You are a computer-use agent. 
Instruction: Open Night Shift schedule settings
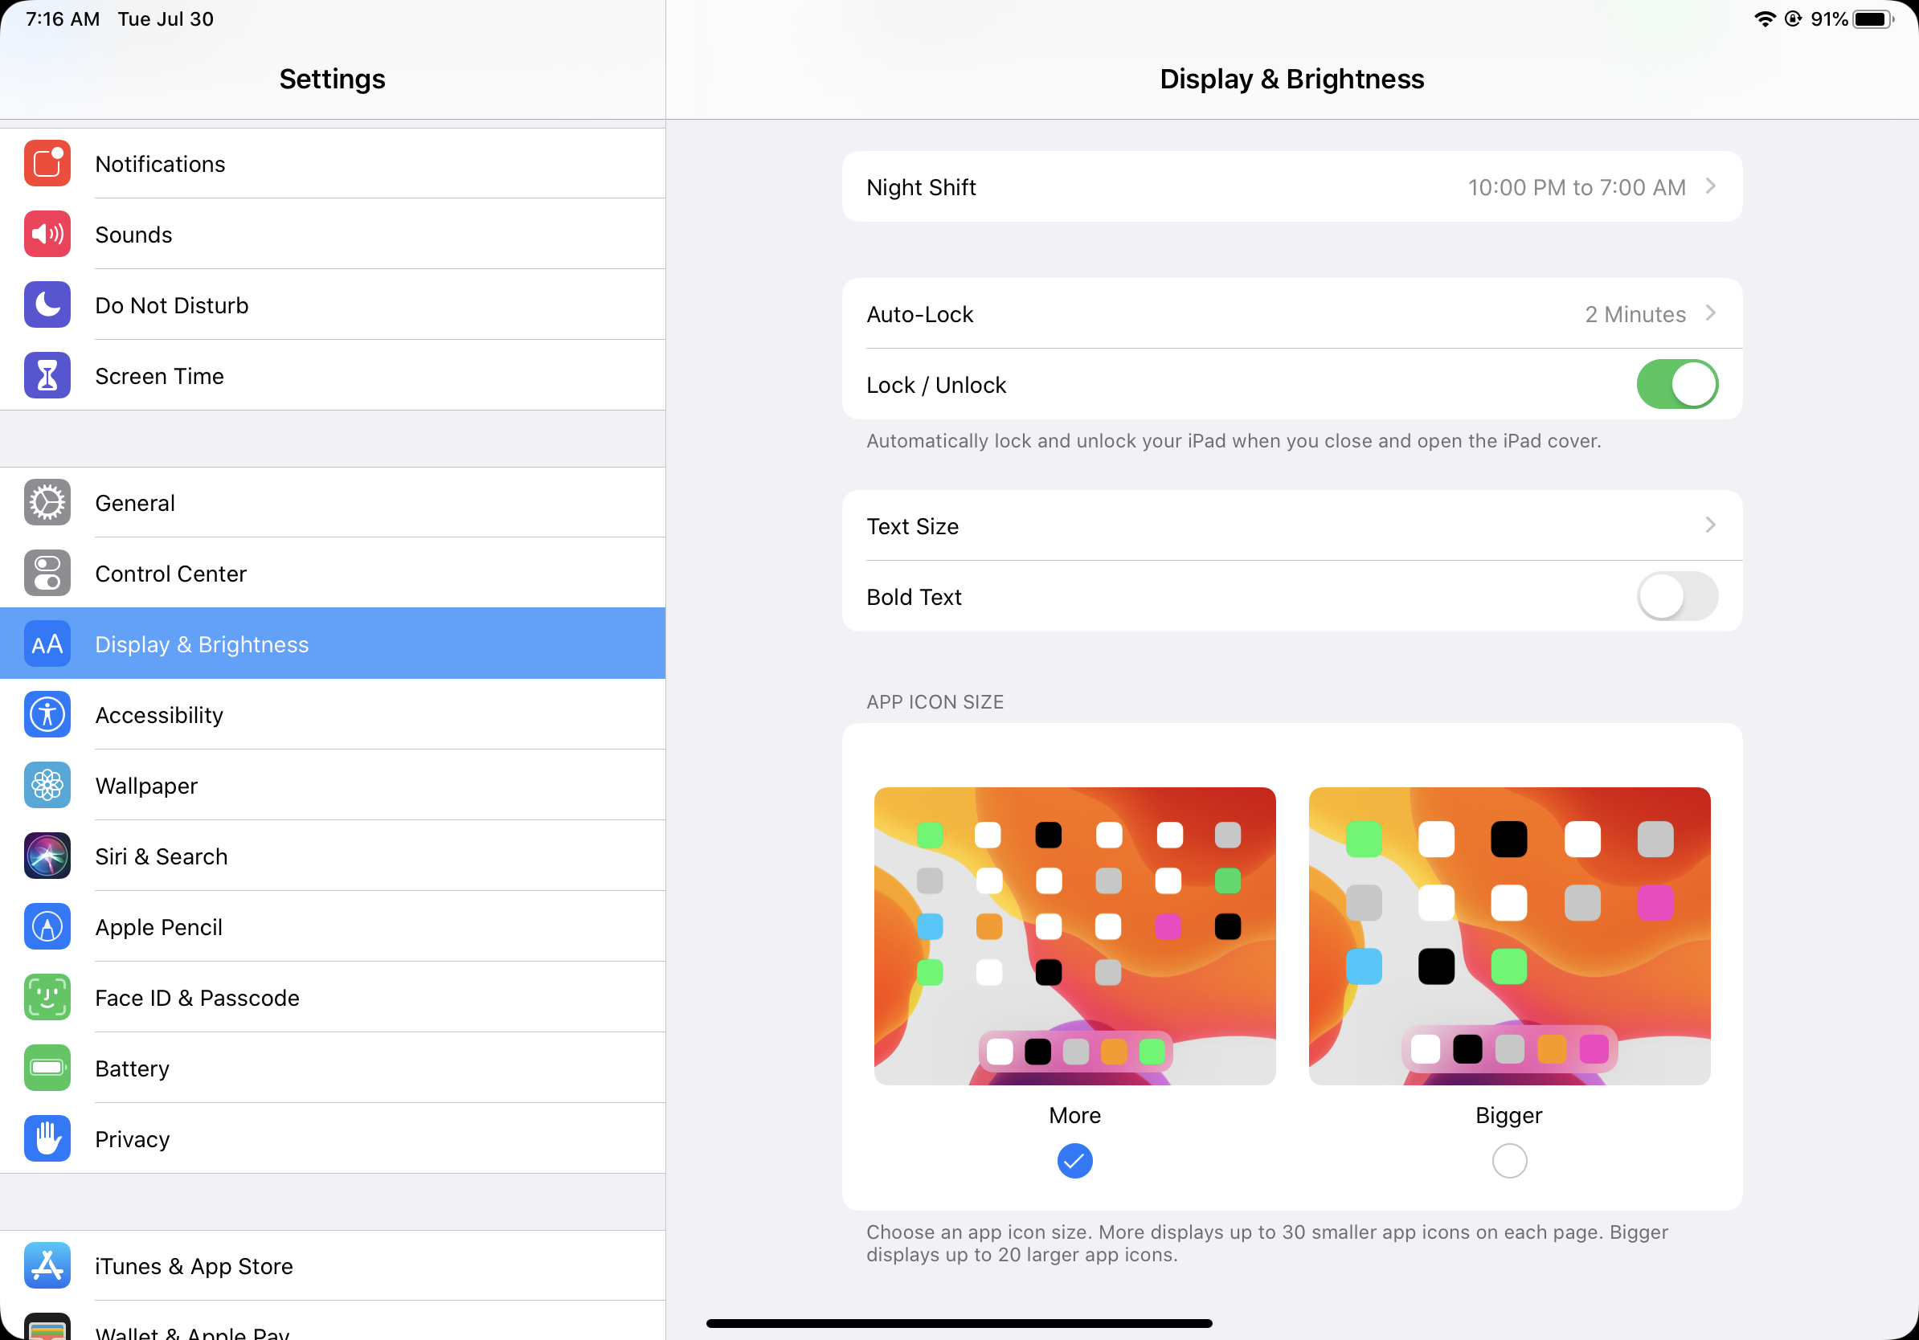1292,186
